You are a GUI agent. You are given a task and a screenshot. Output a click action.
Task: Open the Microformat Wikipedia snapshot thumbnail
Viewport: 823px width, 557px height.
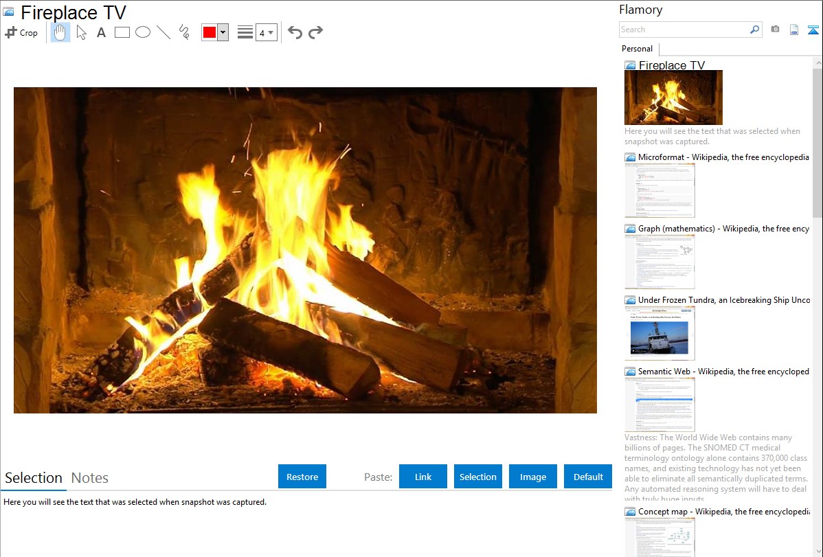click(659, 190)
